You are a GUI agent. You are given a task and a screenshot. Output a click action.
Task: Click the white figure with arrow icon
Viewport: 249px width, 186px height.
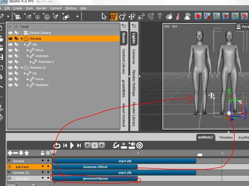point(188,17)
